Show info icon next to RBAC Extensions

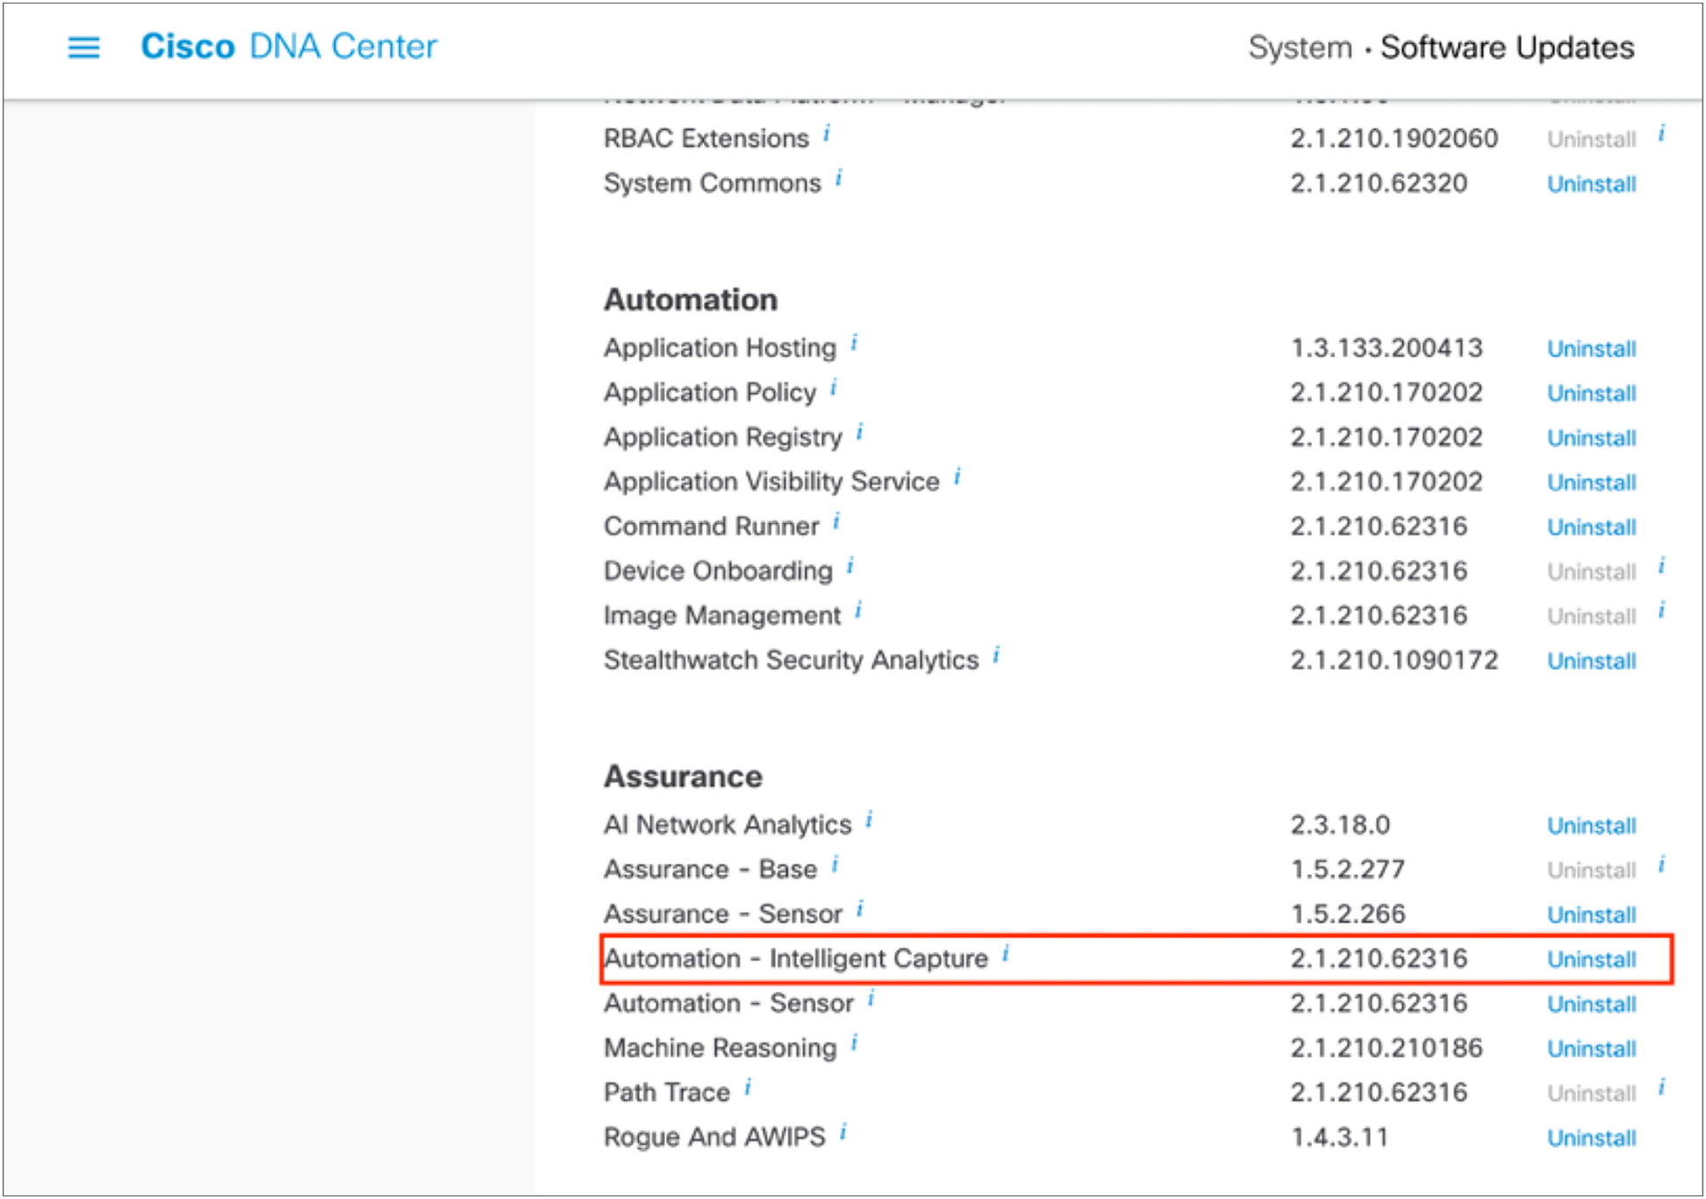[826, 134]
